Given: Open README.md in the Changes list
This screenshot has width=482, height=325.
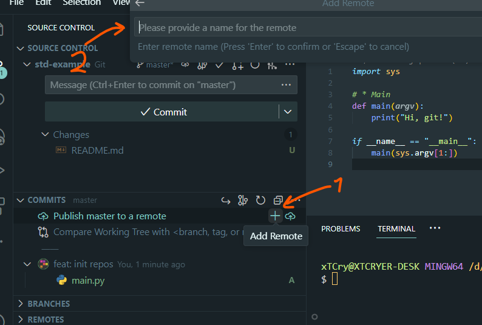Looking at the screenshot, I should point(97,150).
